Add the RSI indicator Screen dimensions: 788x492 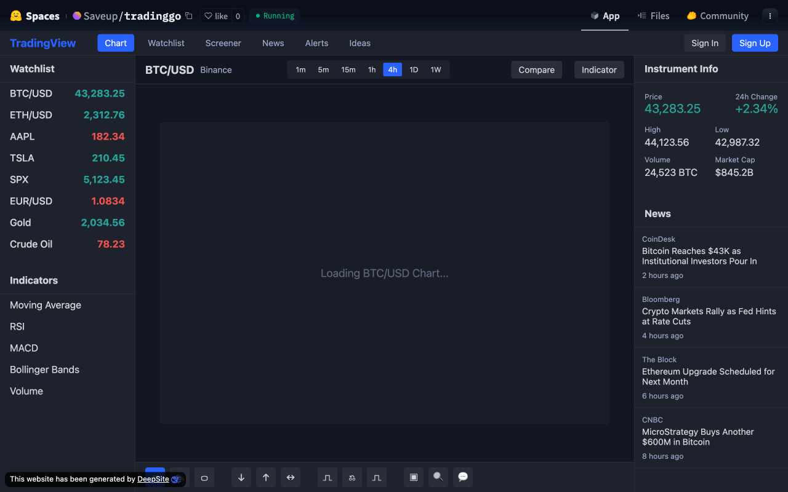tap(67, 327)
